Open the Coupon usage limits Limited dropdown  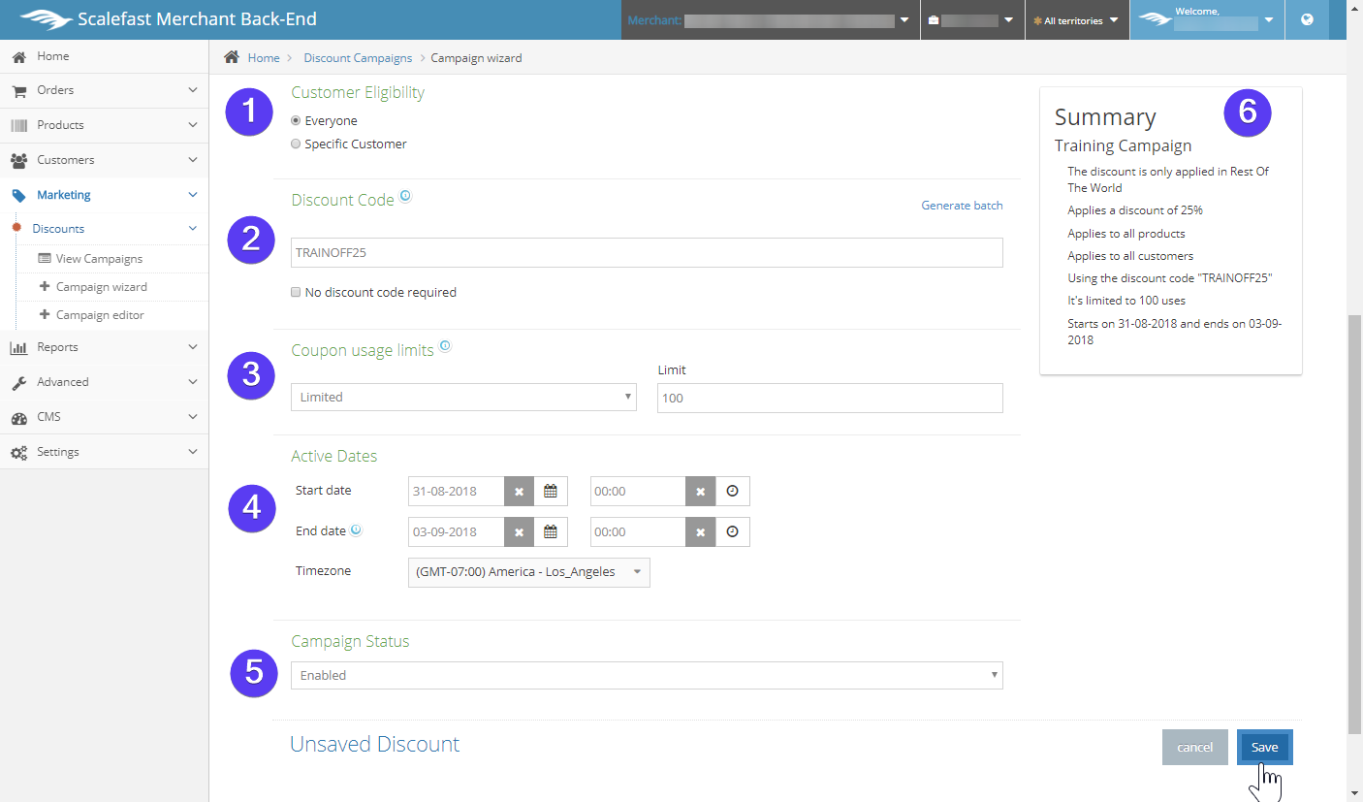[x=463, y=397]
